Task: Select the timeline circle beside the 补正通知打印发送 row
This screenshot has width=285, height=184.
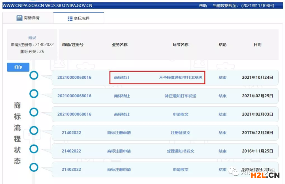Action: pyautogui.click(x=34, y=94)
